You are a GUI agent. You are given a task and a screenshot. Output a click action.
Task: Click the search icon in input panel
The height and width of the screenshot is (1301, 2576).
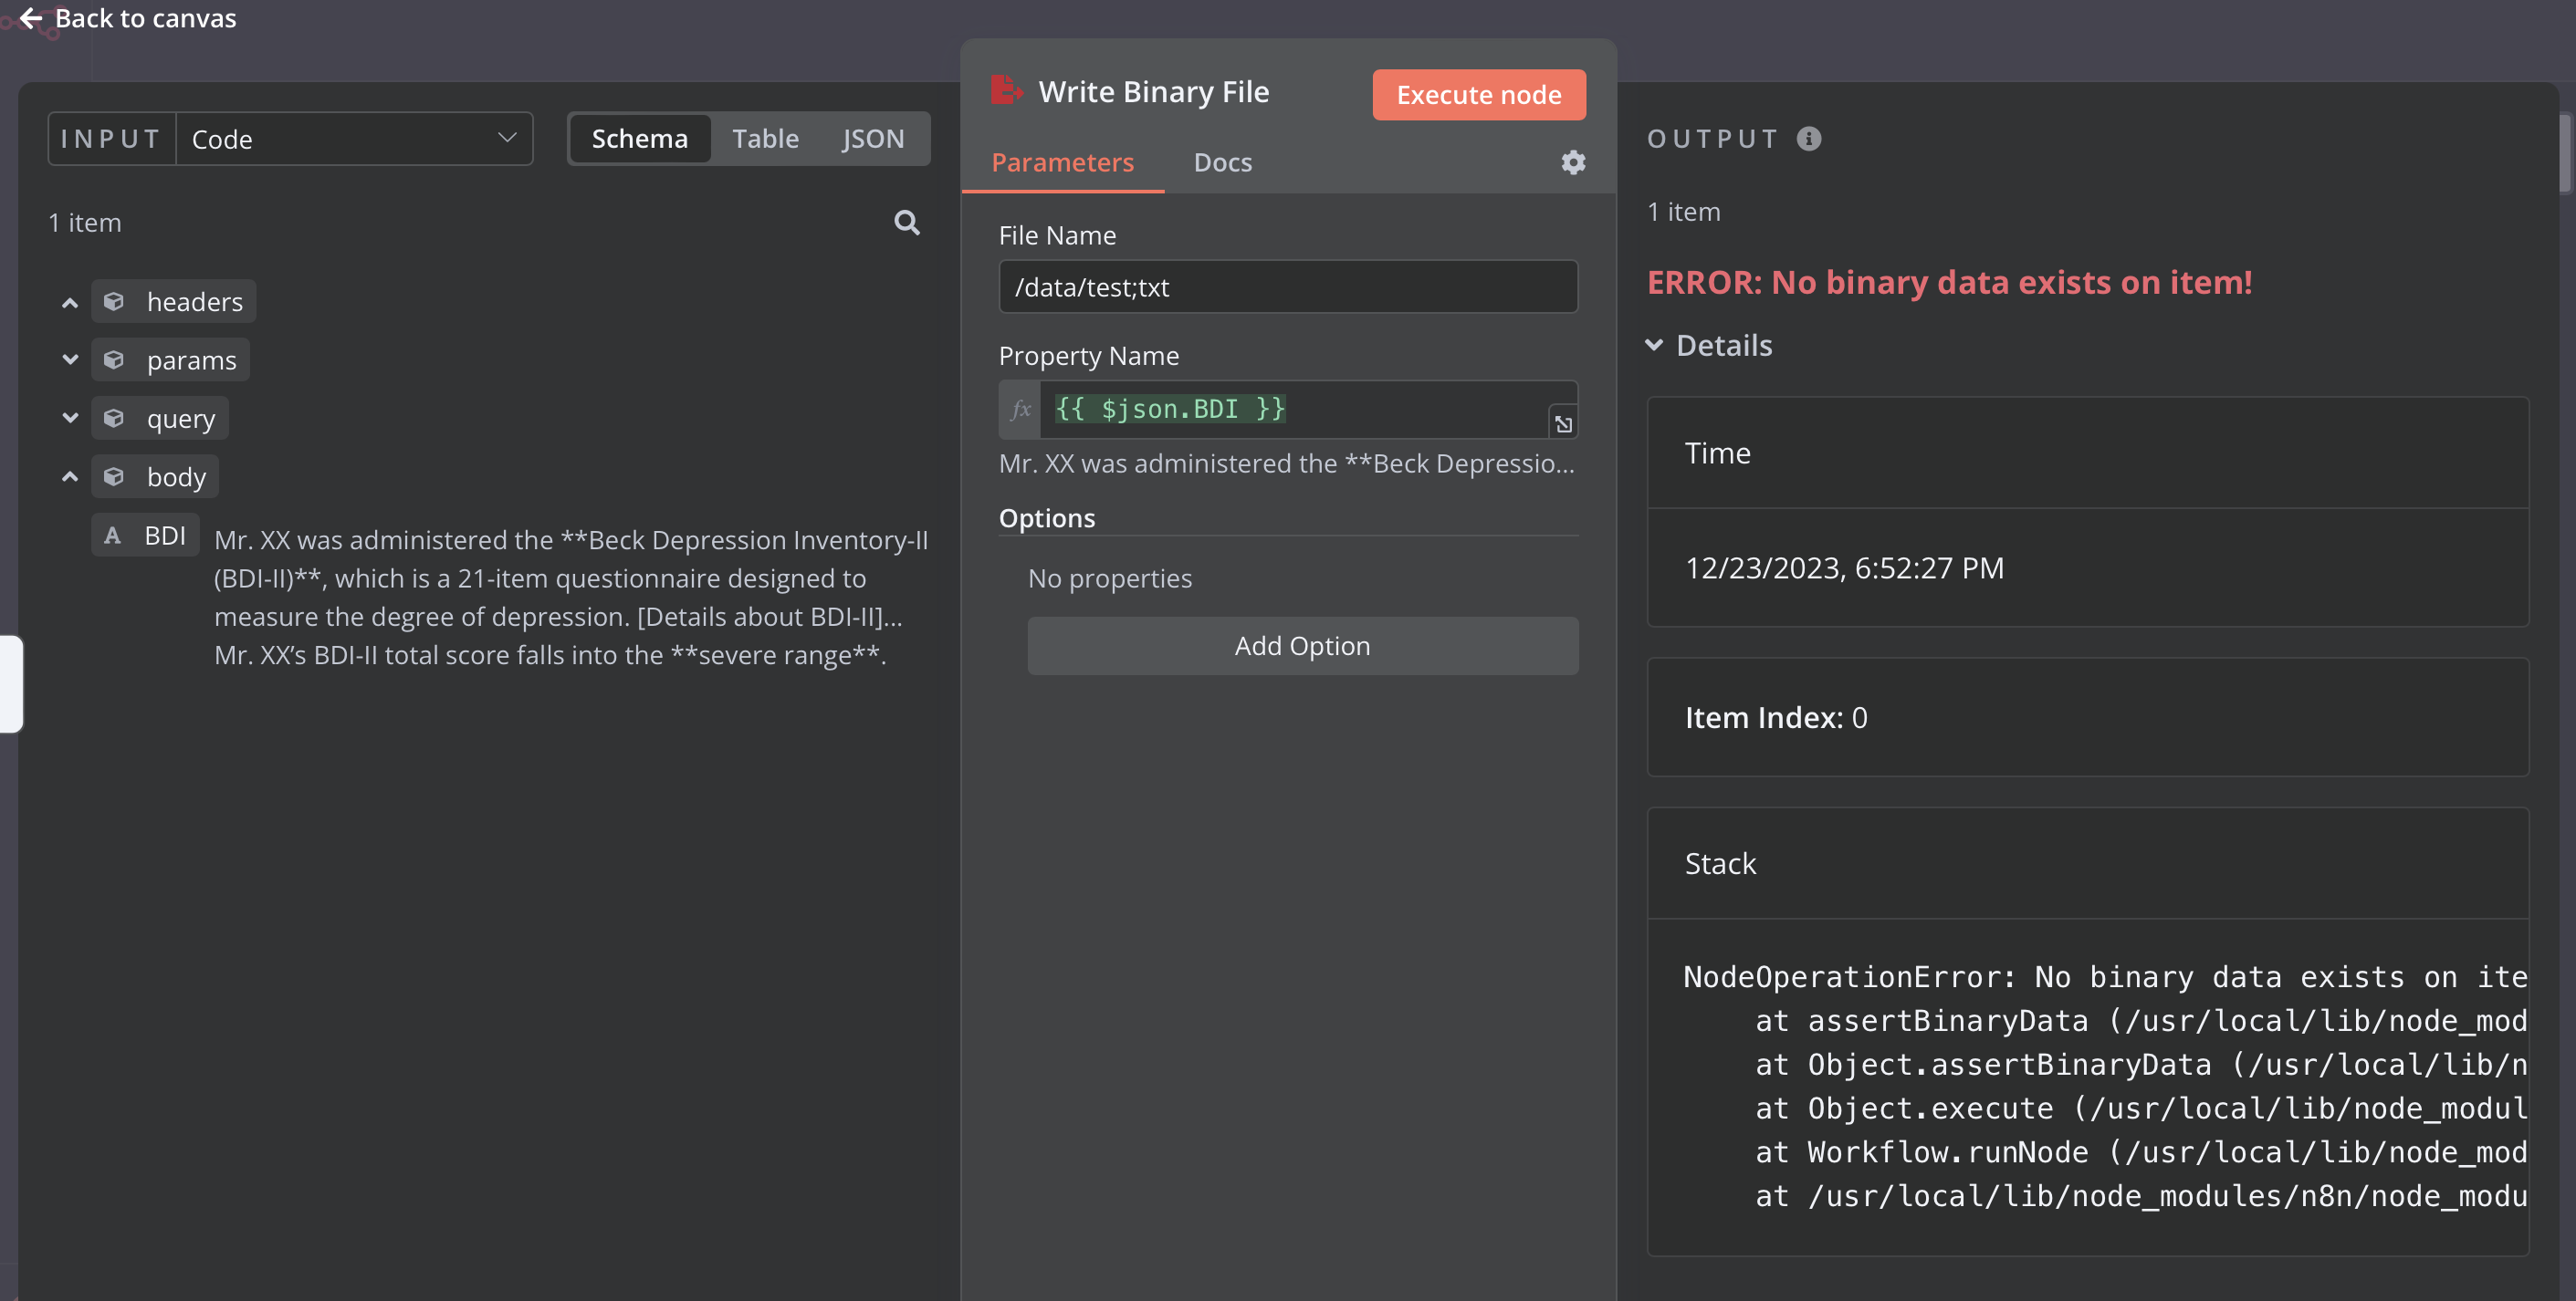tap(906, 222)
